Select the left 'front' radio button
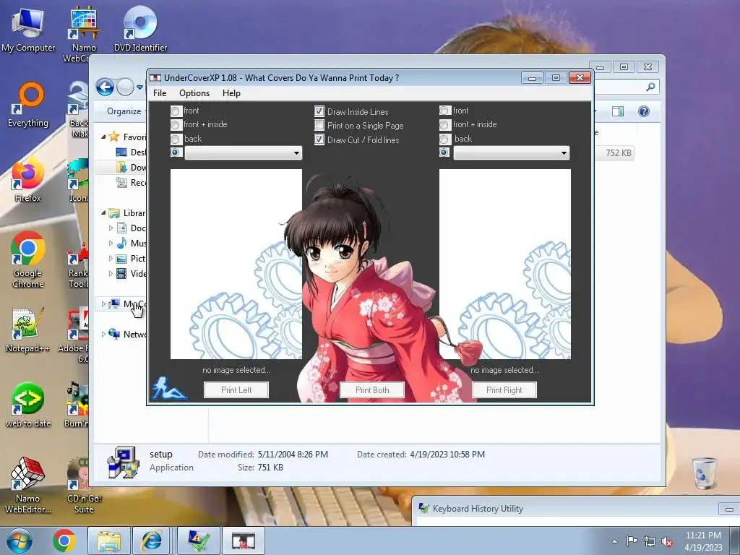Image resolution: width=740 pixels, height=555 pixels. pos(176,111)
